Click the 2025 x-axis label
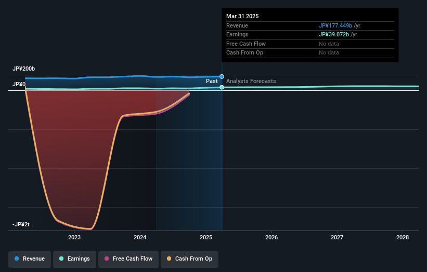 206,237
